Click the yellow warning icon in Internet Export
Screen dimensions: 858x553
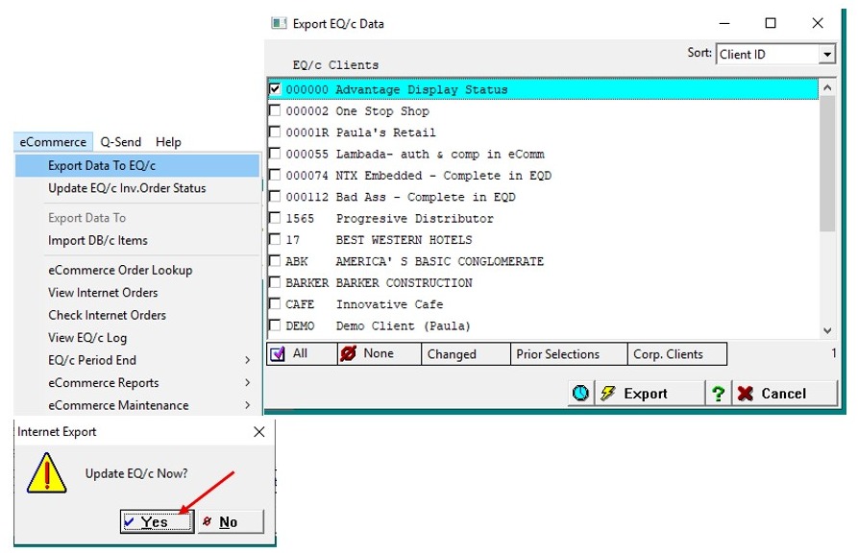pyautogui.click(x=47, y=472)
